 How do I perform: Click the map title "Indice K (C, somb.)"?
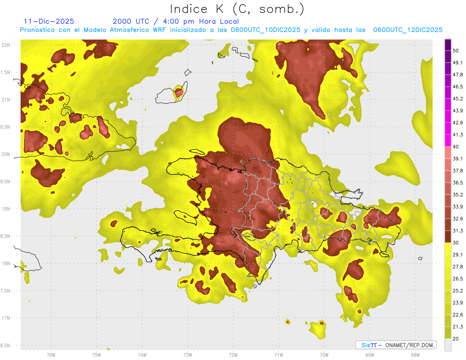pos(237,9)
